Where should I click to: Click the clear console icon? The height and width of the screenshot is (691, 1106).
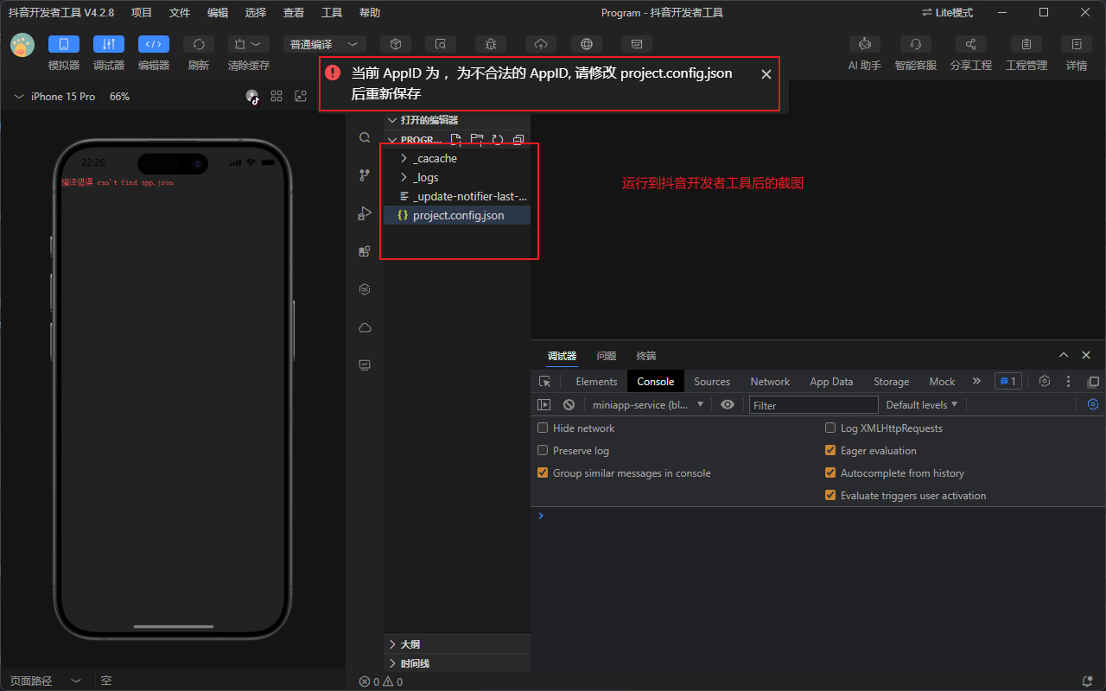(x=569, y=404)
